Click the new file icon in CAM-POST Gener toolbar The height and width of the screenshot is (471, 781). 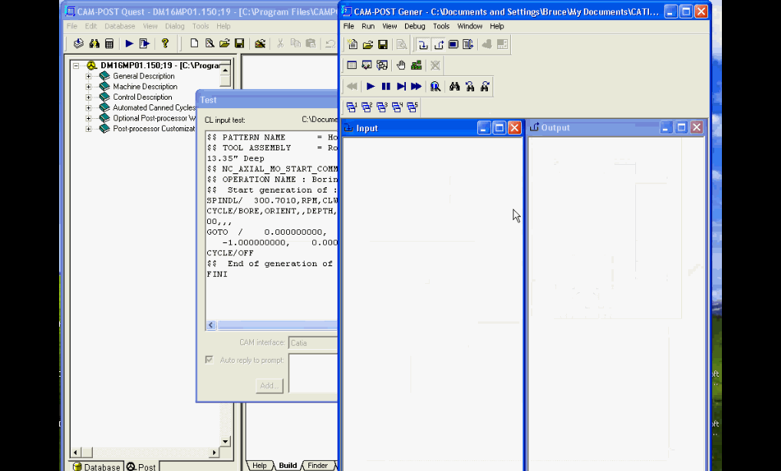coord(352,44)
